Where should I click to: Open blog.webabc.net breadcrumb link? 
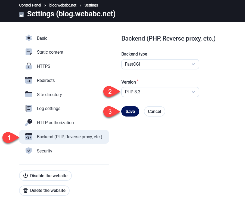click(63, 5)
